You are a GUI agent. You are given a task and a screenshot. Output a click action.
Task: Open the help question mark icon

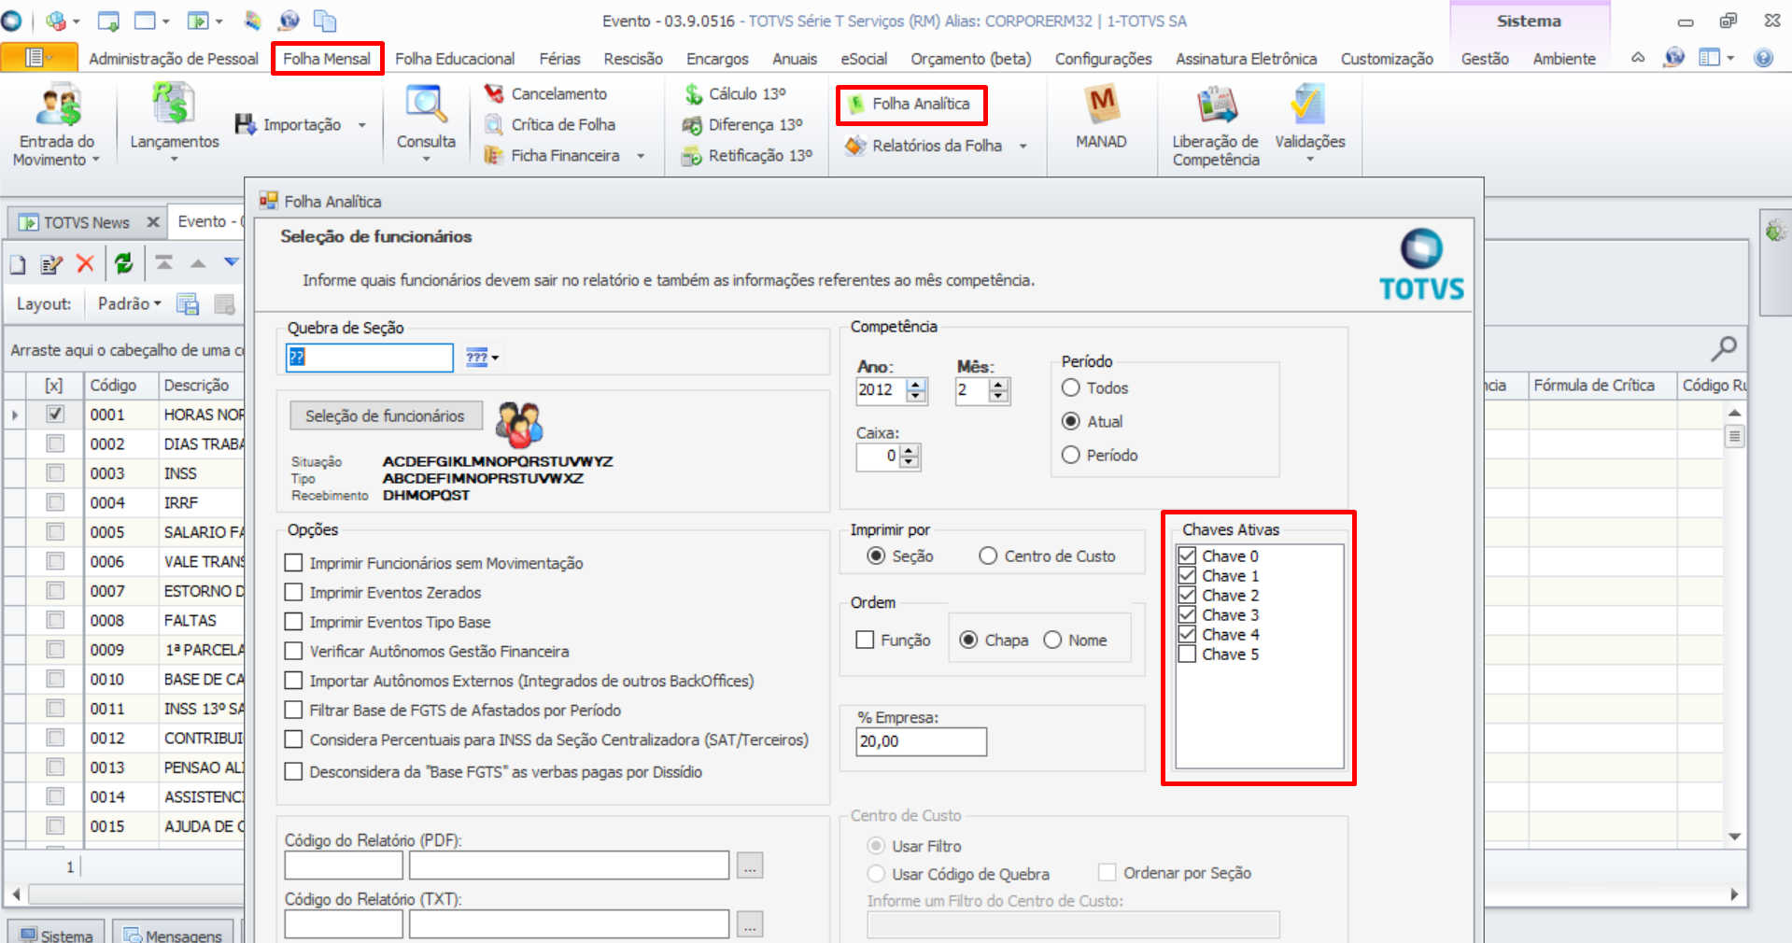[x=1763, y=58]
